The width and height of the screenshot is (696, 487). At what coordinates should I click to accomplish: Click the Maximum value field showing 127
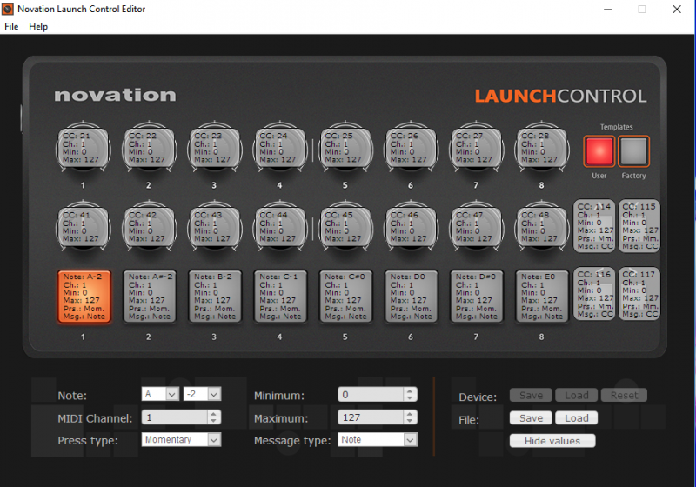[371, 417]
